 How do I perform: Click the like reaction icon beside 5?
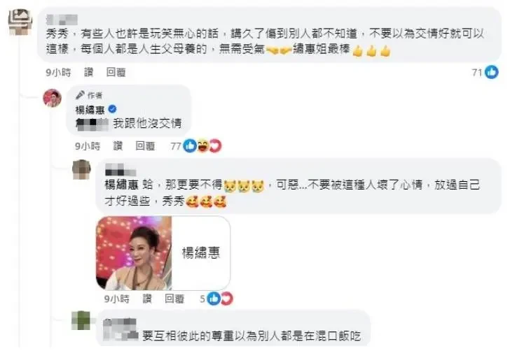[214, 299]
